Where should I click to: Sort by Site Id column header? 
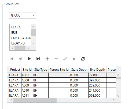27,70
